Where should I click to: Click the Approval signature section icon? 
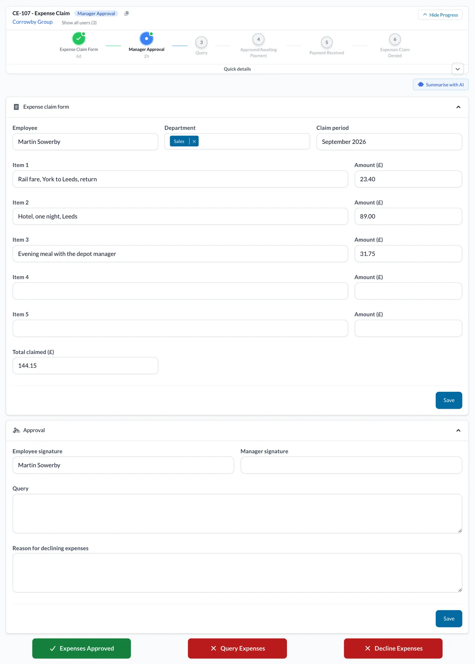coord(16,430)
